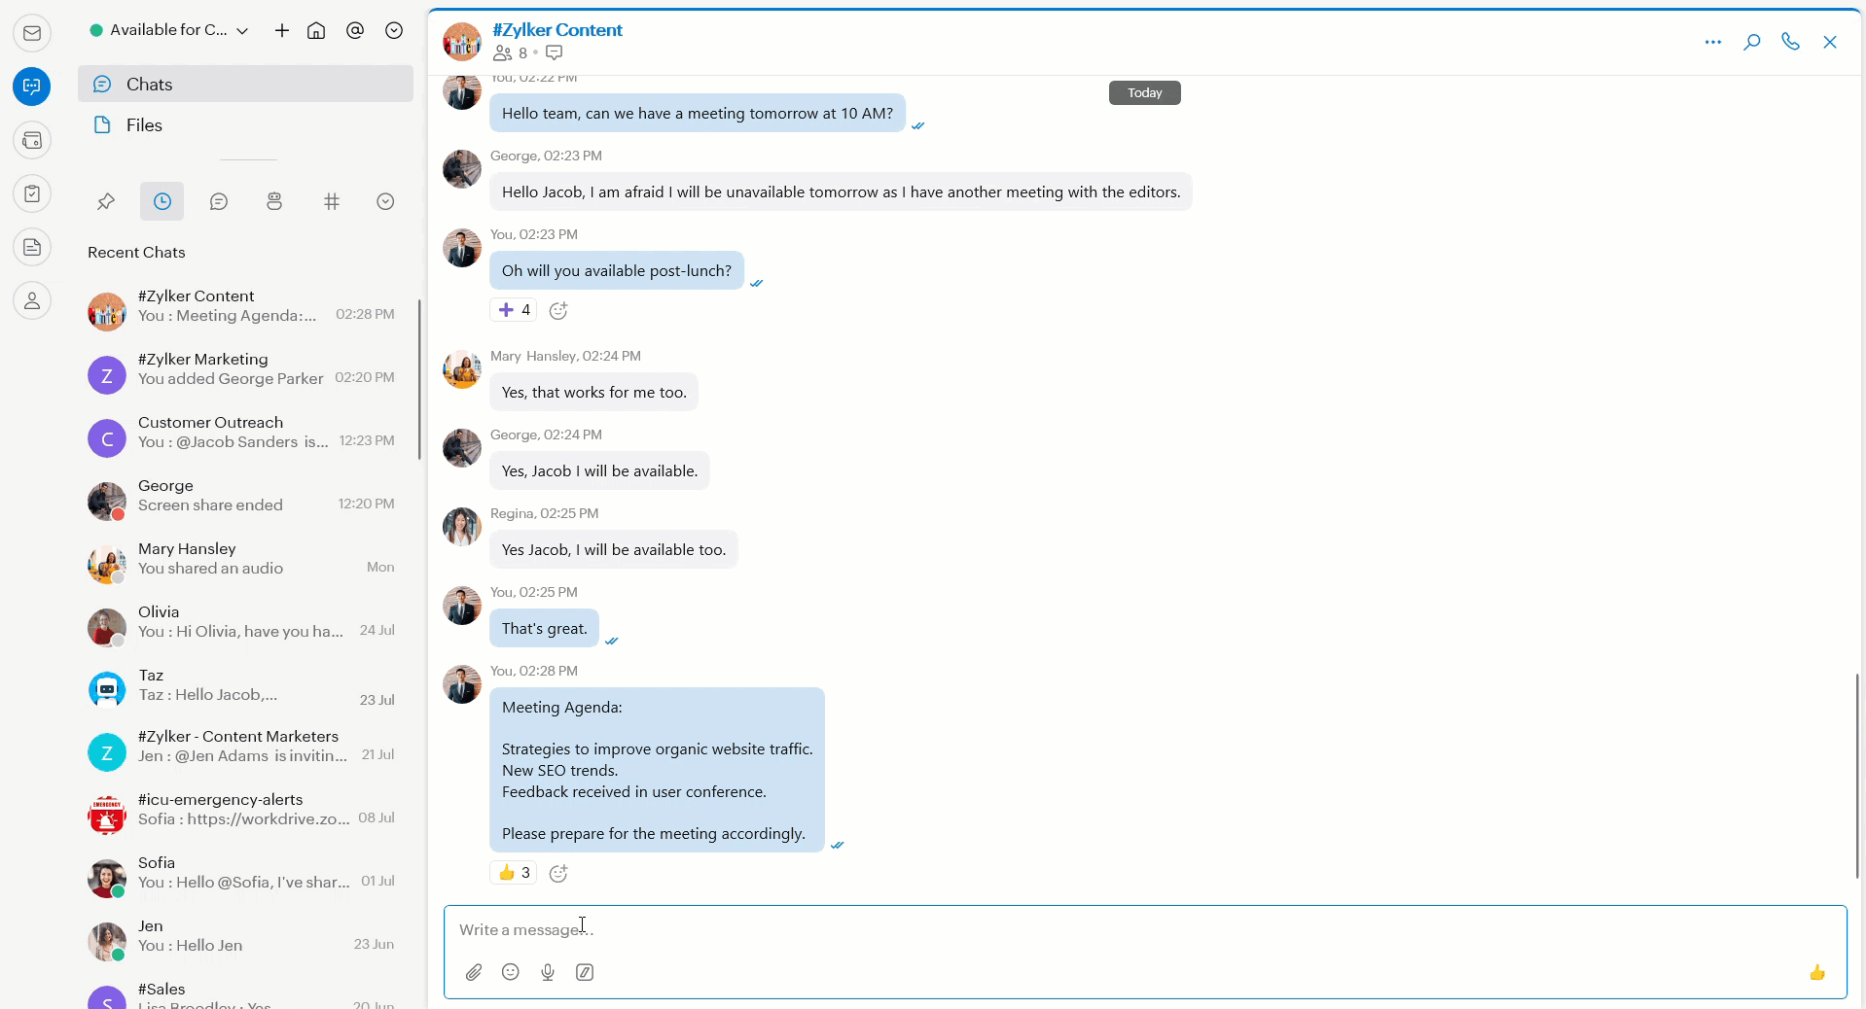1866x1009 pixels.
Task: Open the mentions @ icon
Action: coord(355,31)
